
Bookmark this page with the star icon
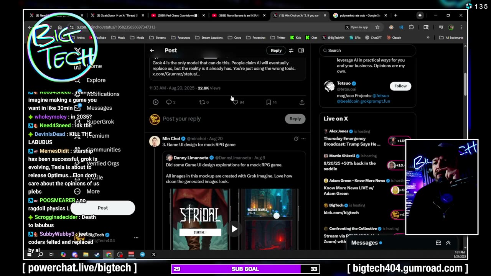pos(377,27)
